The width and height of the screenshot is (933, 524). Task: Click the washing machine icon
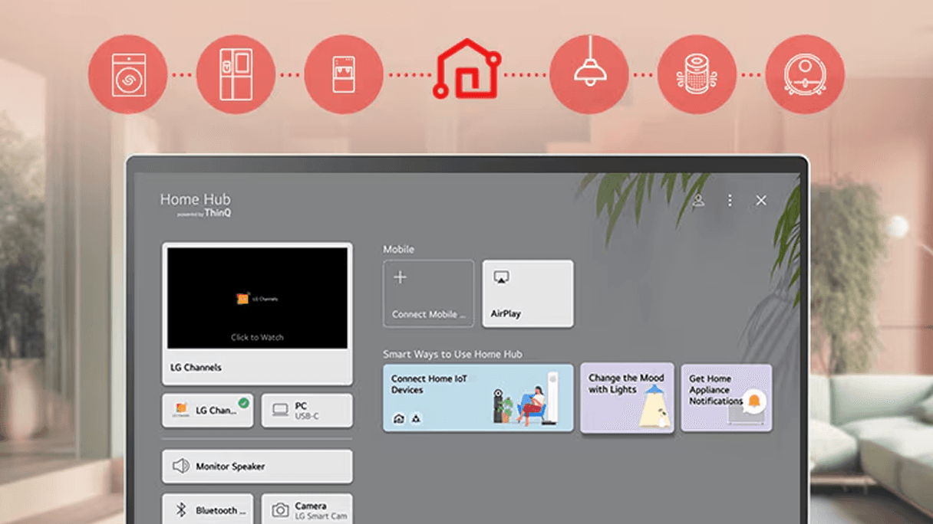click(x=127, y=75)
